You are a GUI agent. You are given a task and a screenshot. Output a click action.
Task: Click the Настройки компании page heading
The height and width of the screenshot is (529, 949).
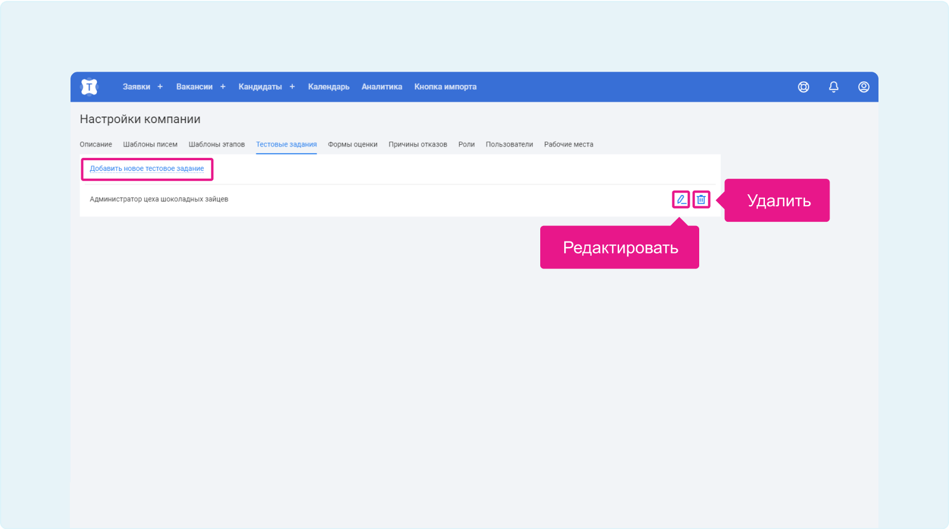pyautogui.click(x=140, y=119)
